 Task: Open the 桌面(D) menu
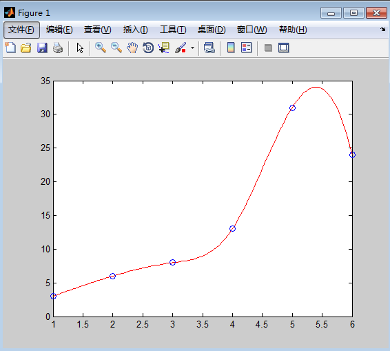(x=212, y=30)
